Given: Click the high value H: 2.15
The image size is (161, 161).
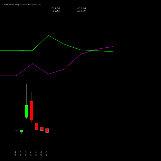Looking at the screenshot, I should pyautogui.click(x=81, y=8).
